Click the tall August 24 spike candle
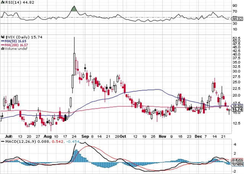Screen dimensions: 244x174 click(74, 57)
